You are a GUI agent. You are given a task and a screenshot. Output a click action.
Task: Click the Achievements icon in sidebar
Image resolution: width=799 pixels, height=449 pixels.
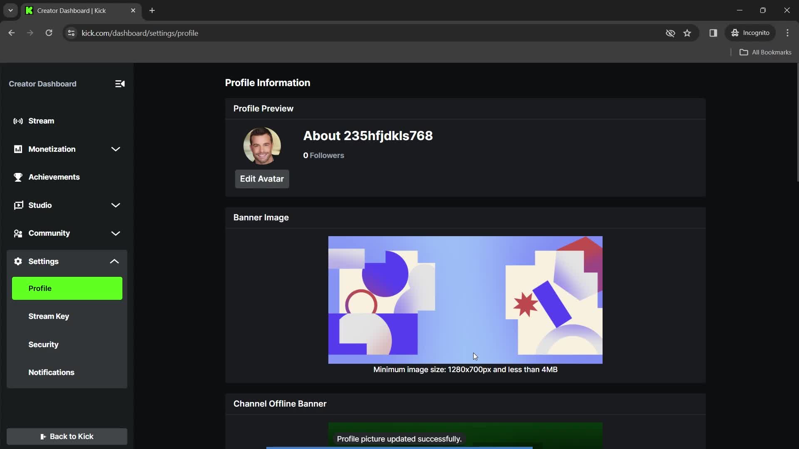(x=17, y=177)
